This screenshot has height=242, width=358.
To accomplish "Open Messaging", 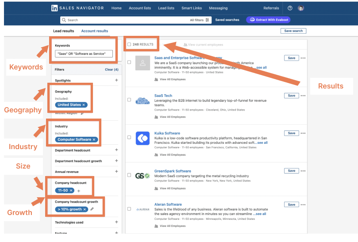I will (x=218, y=8).
